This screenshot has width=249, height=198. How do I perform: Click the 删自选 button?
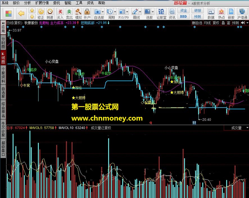point(197,23)
